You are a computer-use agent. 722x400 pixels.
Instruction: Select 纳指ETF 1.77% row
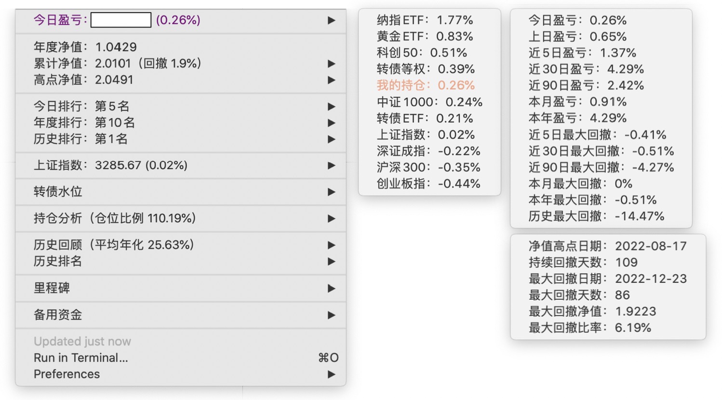click(425, 20)
